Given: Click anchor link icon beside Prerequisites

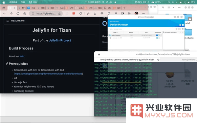Looking at the screenshot, I should click(x=7, y=64).
